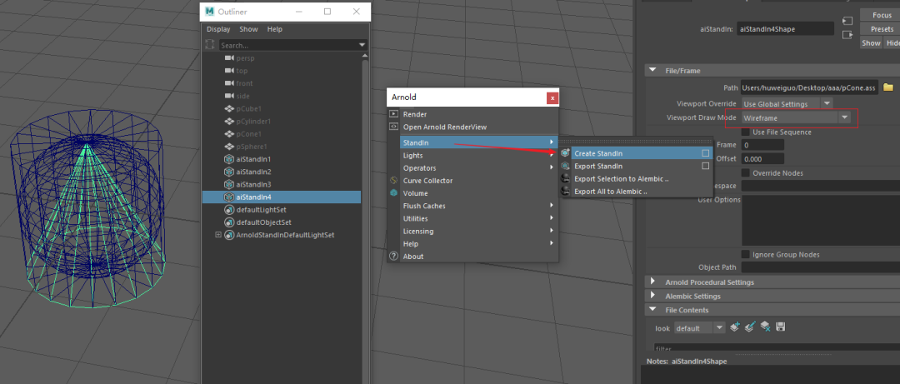Click the go to input connection icon
This screenshot has width=900, height=384.
coord(847,21)
